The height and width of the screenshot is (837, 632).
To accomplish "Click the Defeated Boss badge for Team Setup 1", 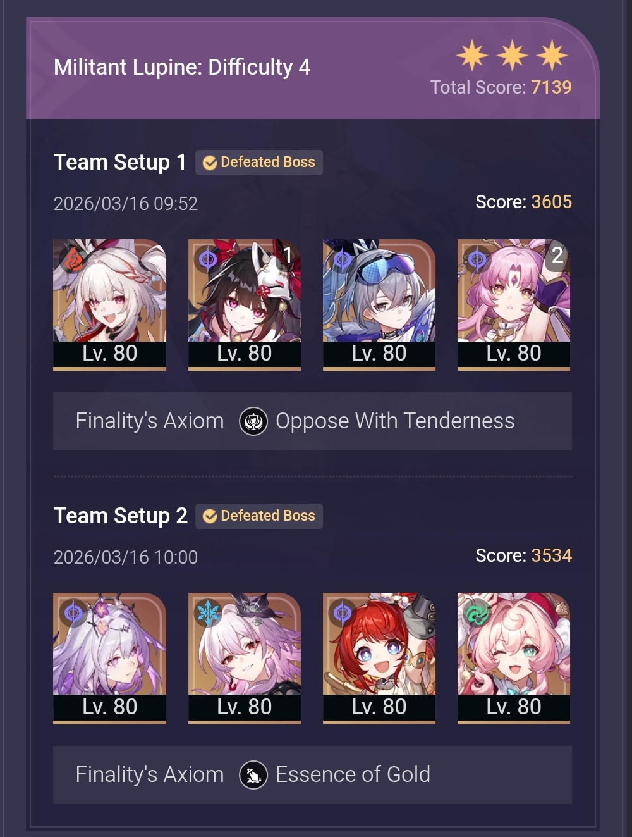I will click(x=259, y=163).
